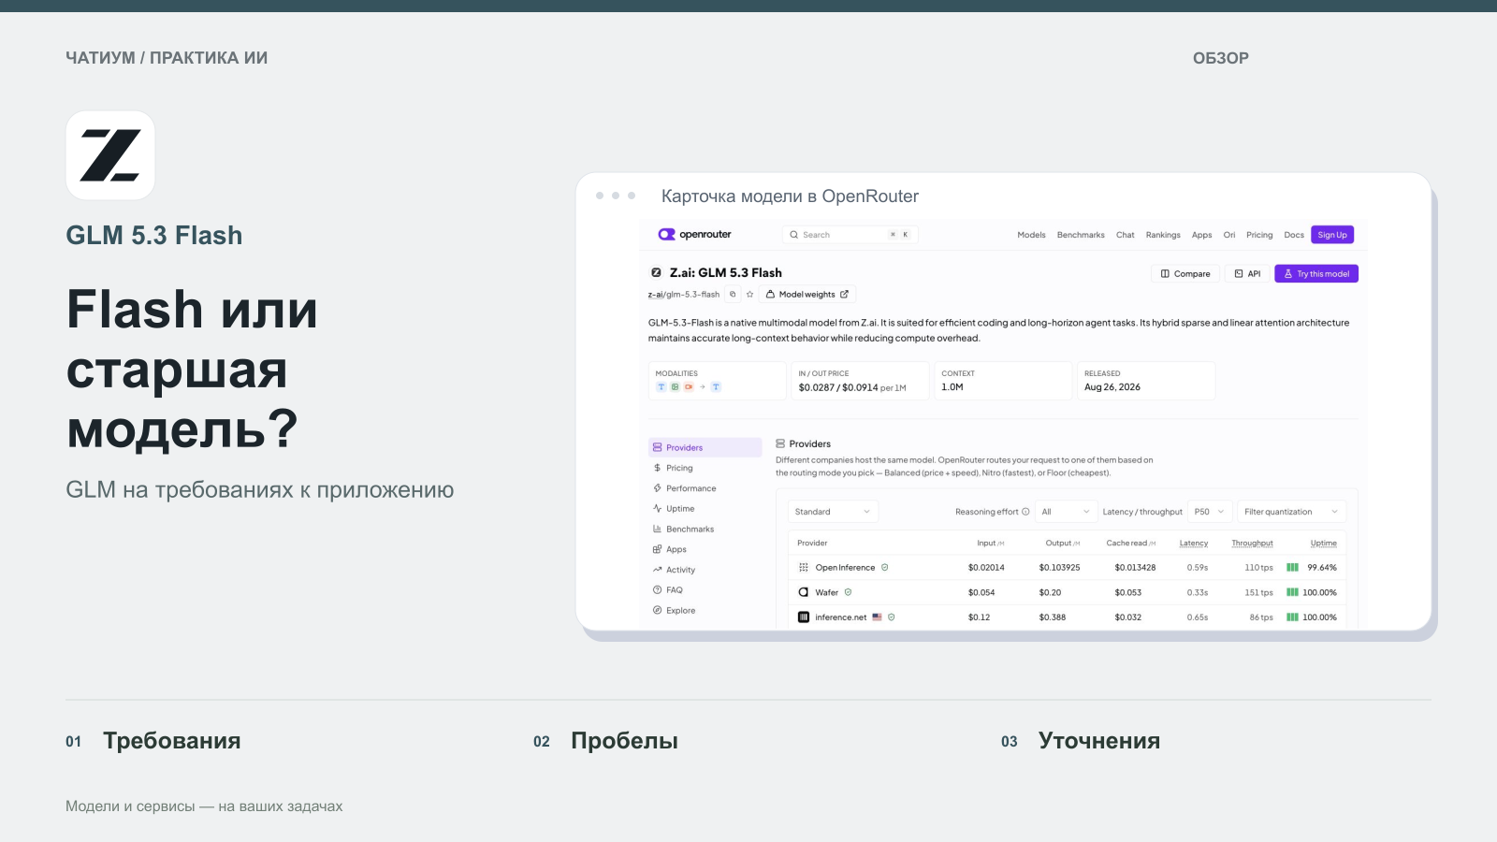Select the Uptime sidebar section
Image resolution: width=1497 pixels, height=842 pixels.
pos(705,509)
